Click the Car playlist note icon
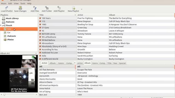The width and height of the screenshot is (175, 98). tap(5, 33)
